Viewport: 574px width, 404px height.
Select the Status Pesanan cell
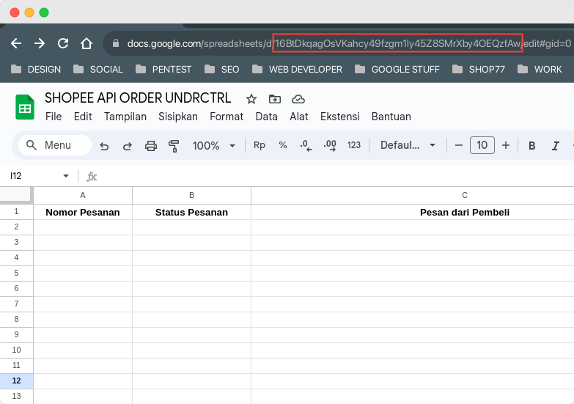(191, 212)
